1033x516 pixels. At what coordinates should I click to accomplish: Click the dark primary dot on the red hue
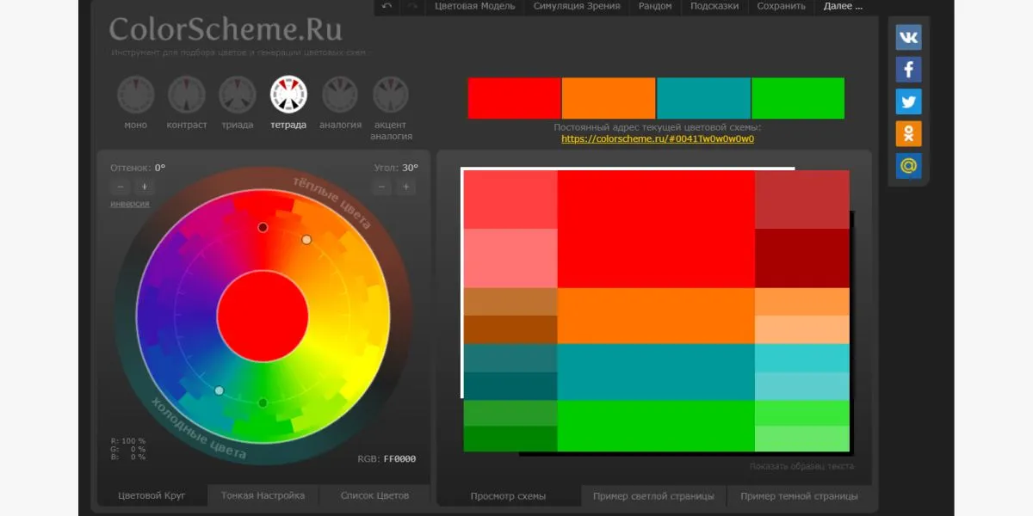coord(263,227)
